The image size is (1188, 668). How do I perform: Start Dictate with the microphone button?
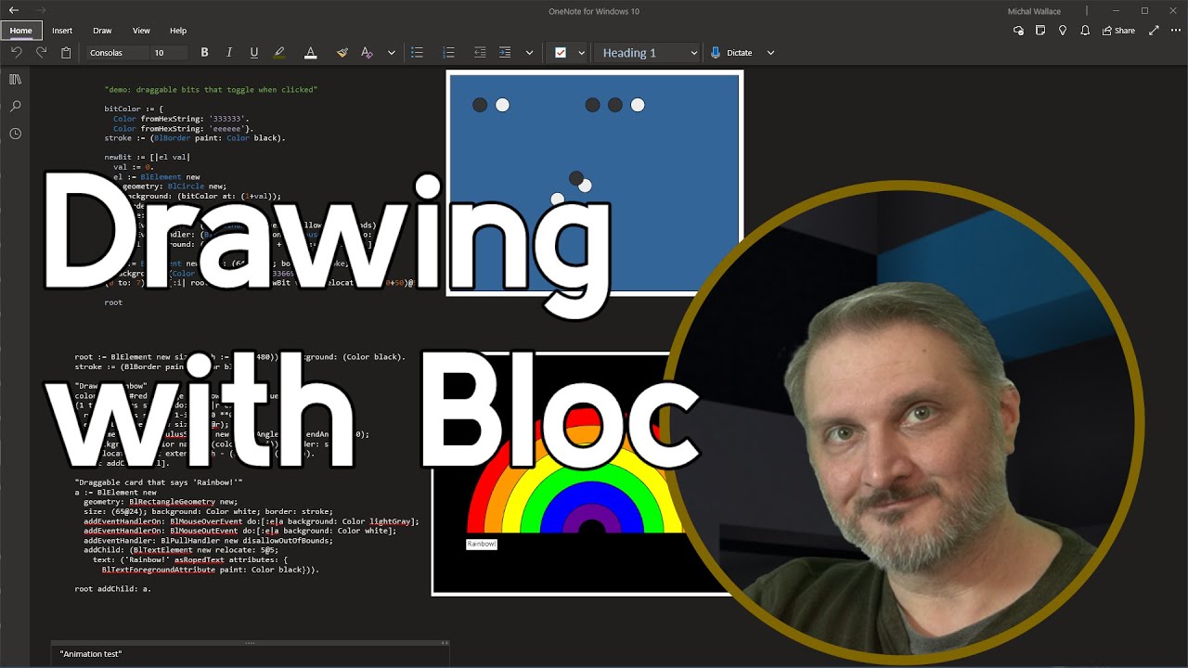(731, 53)
